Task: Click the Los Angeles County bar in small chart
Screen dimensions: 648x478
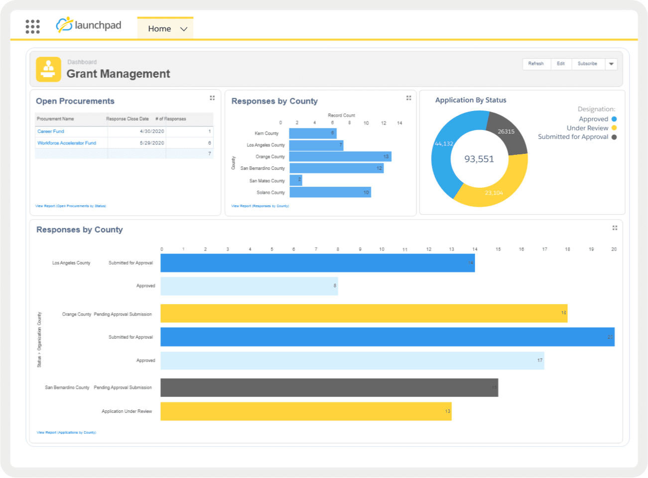Action: tap(316, 145)
